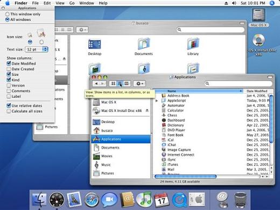Choose the small icon size radio
Image resolution: width=280 pixels, height=210 pixels.
[30, 42]
